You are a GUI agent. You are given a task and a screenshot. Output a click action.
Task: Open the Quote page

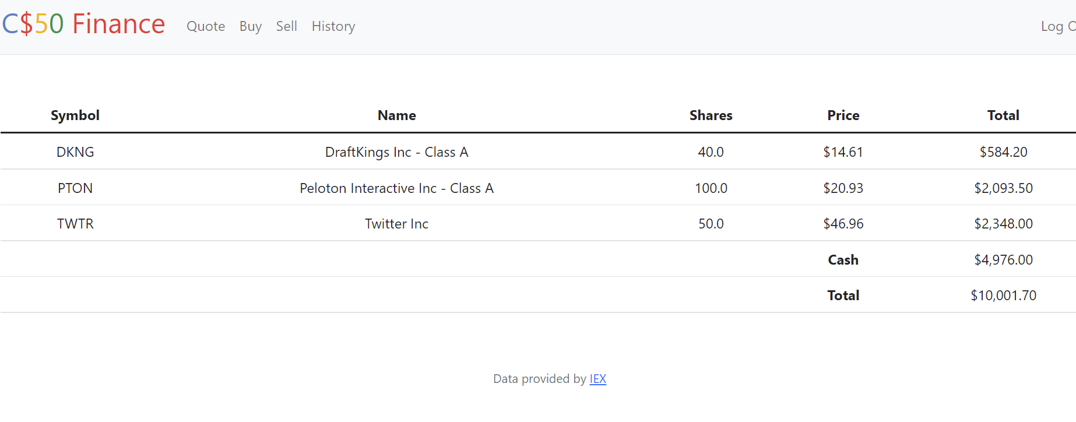(x=206, y=26)
